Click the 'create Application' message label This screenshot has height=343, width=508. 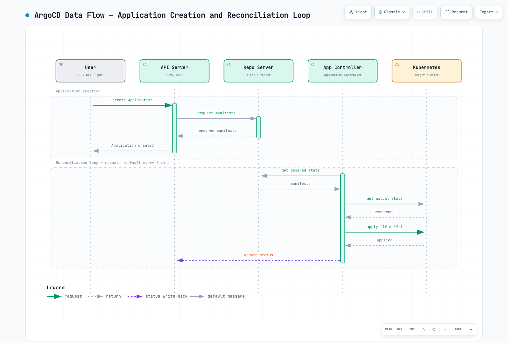tap(132, 100)
